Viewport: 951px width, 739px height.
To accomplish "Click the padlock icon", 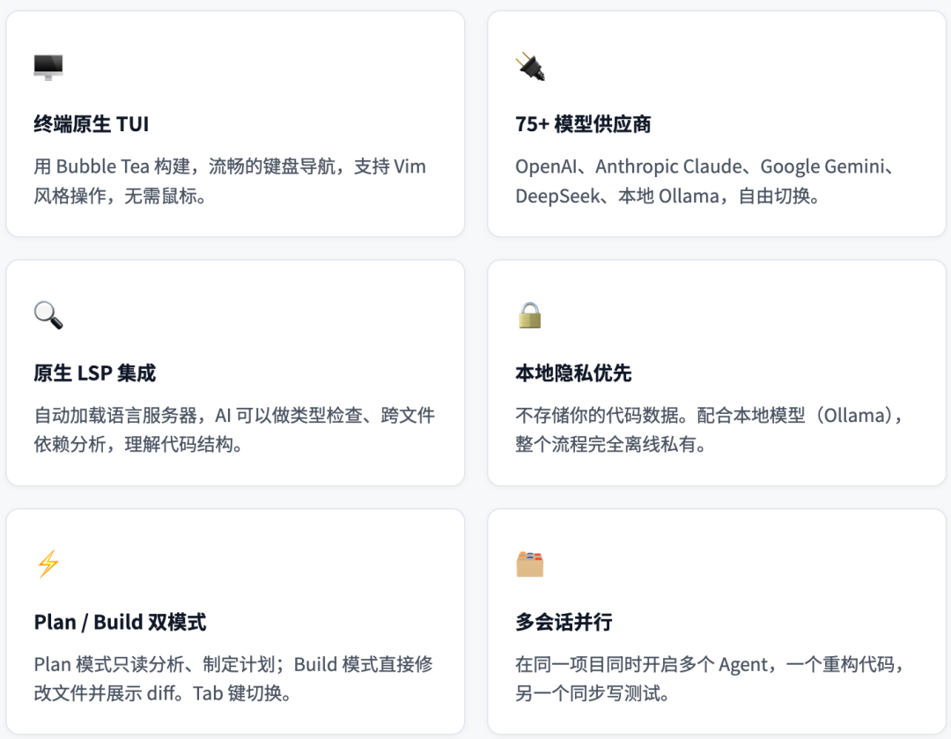I will [530, 315].
